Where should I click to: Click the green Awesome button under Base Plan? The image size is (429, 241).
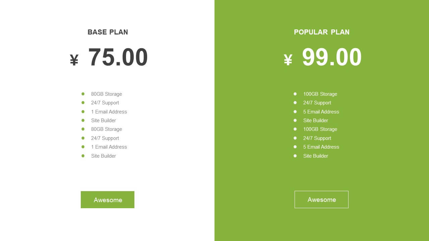click(x=108, y=200)
